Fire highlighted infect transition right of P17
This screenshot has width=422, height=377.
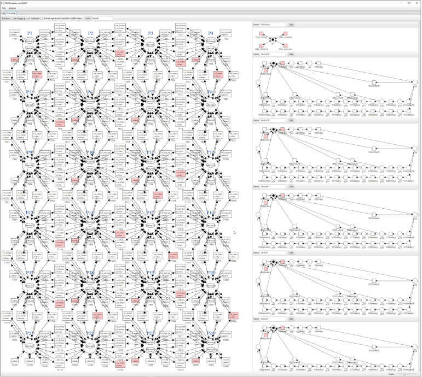point(60,304)
